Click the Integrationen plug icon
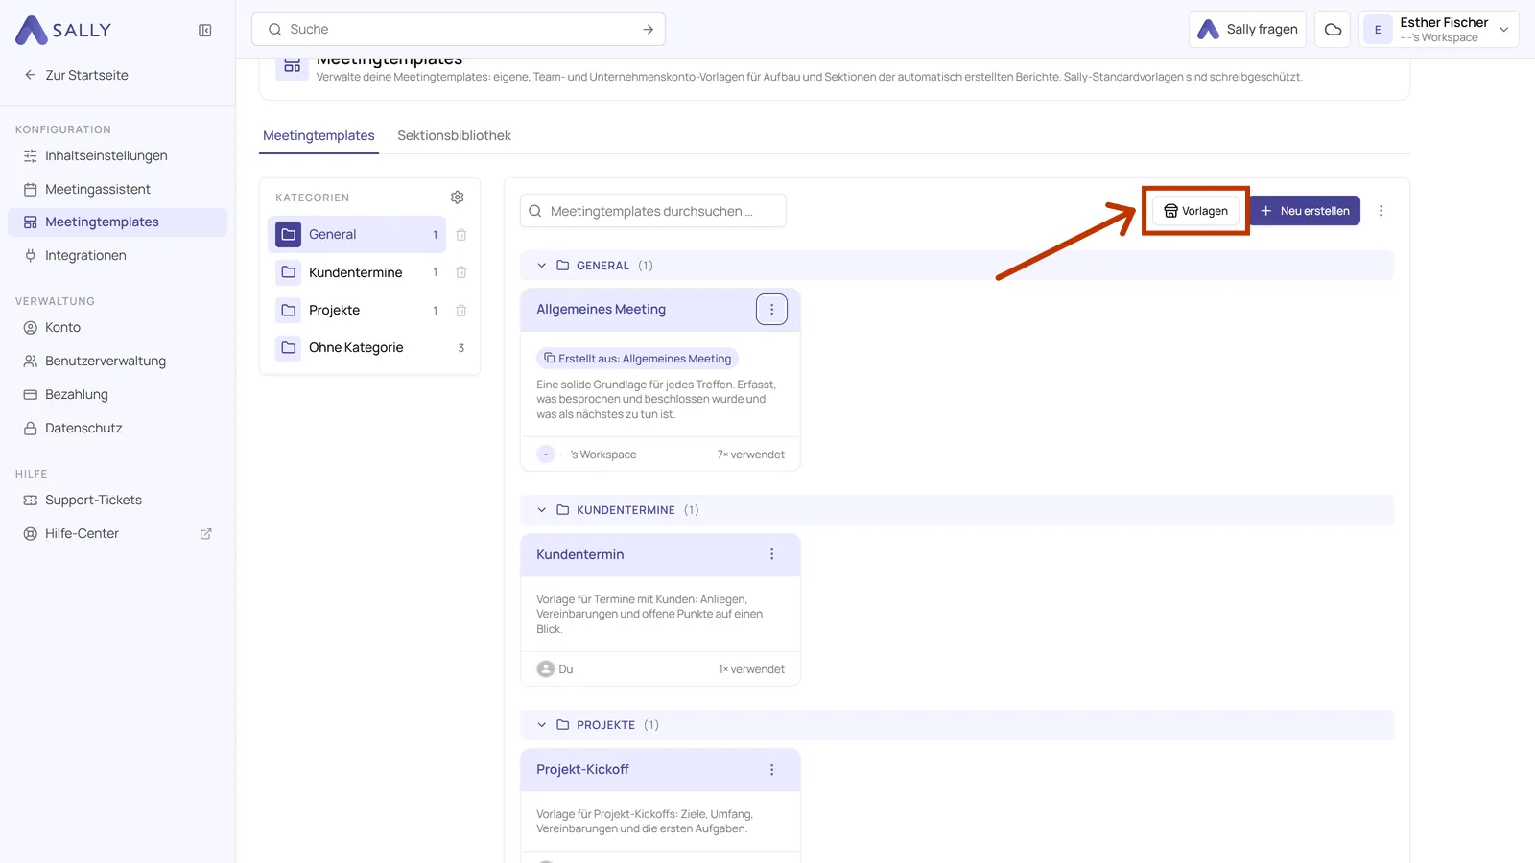This screenshot has width=1535, height=863. [x=31, y=256]
